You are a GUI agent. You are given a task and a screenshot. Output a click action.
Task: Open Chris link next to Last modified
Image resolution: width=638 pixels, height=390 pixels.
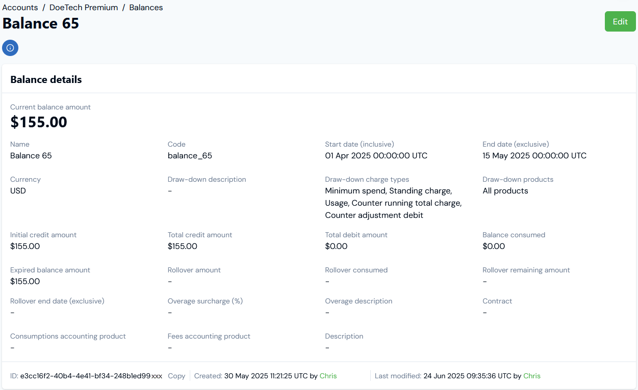point(531,376)
